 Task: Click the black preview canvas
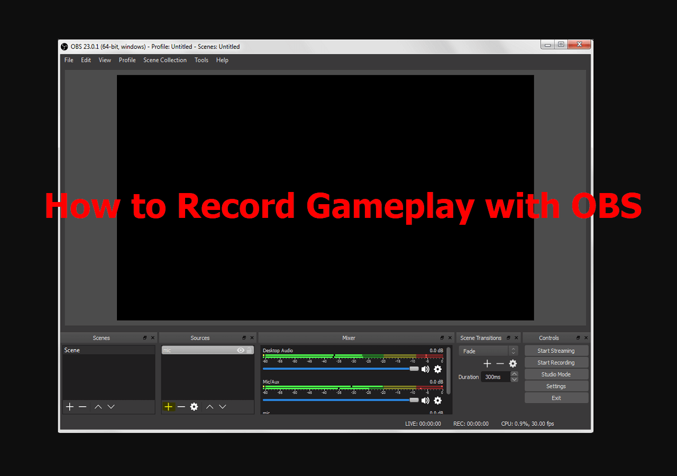coord(325,197)
